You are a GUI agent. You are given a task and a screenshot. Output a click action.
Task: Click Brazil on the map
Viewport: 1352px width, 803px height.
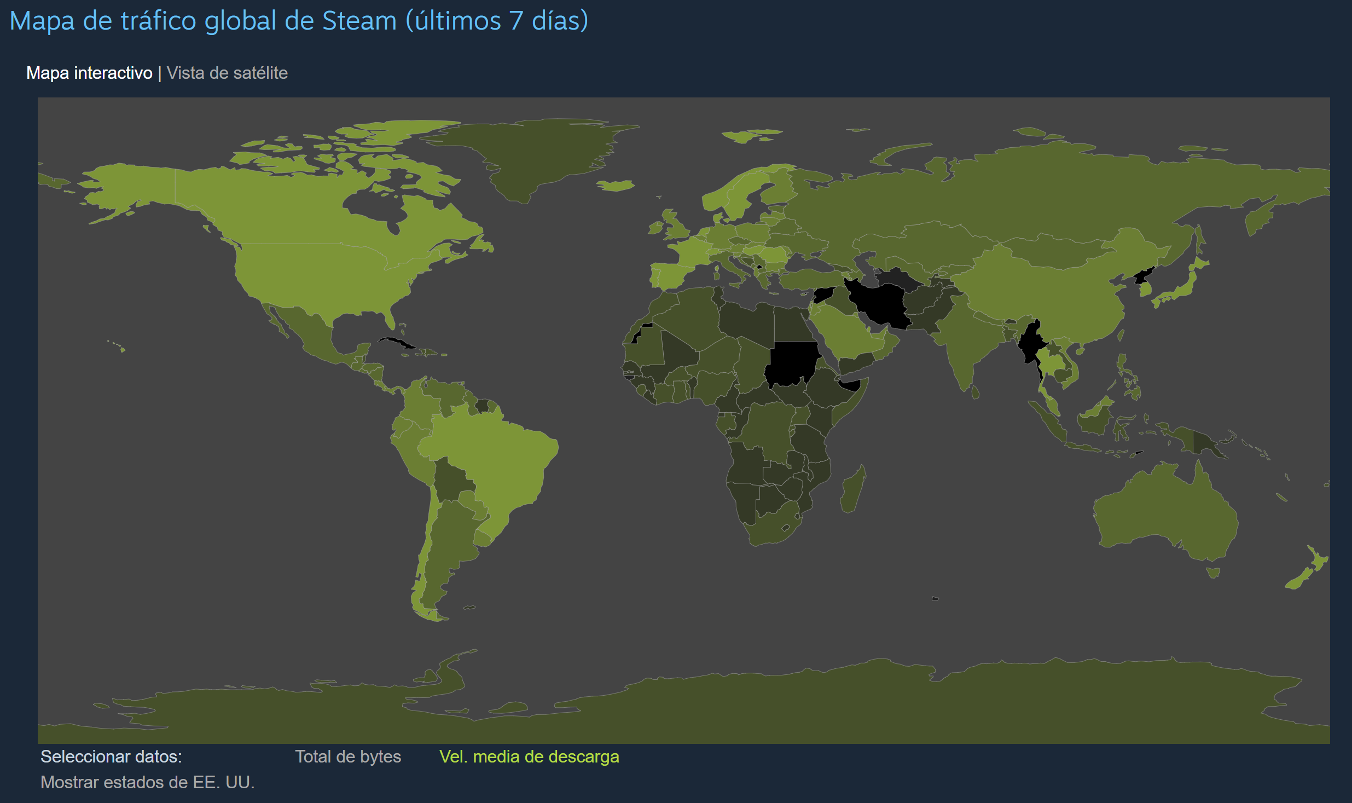pos(487,454)
